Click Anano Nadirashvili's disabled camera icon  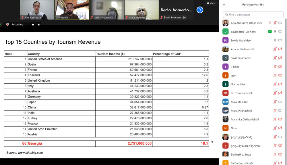(280, 49)
